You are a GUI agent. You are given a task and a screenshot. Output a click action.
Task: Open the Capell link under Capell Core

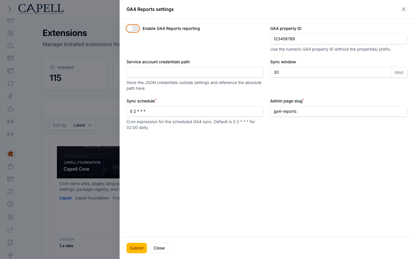(65, 198)
